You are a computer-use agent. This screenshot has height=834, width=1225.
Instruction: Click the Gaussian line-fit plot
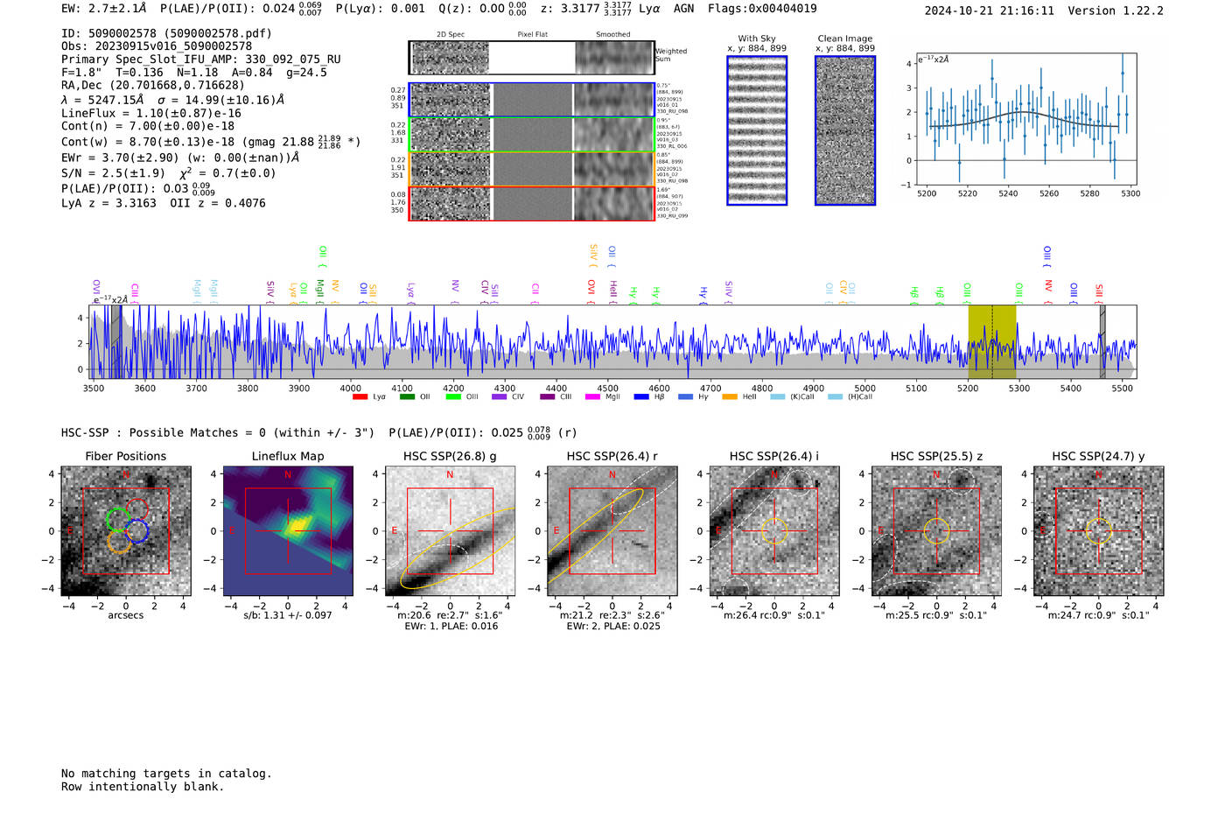point(1025,119)
